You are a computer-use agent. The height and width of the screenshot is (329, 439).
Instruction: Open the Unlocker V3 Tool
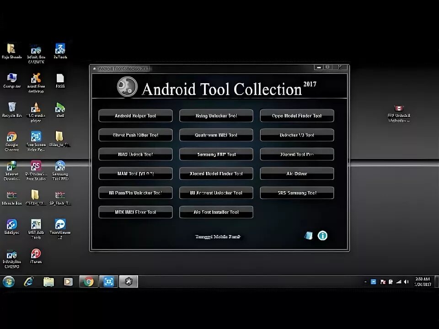point(297,135)
